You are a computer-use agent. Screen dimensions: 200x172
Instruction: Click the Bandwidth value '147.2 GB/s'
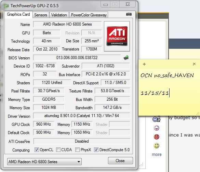coord(112,107)
